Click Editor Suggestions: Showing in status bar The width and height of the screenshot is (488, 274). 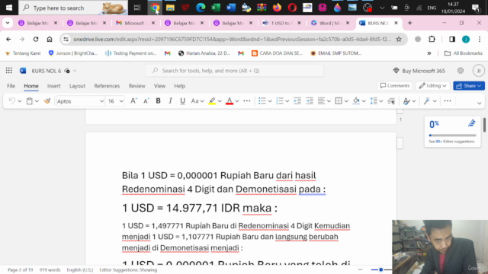click(x=128, y=269)
